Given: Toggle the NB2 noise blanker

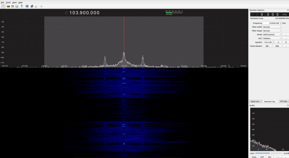Looking at the screenshot, I should [x=277, y=46].
